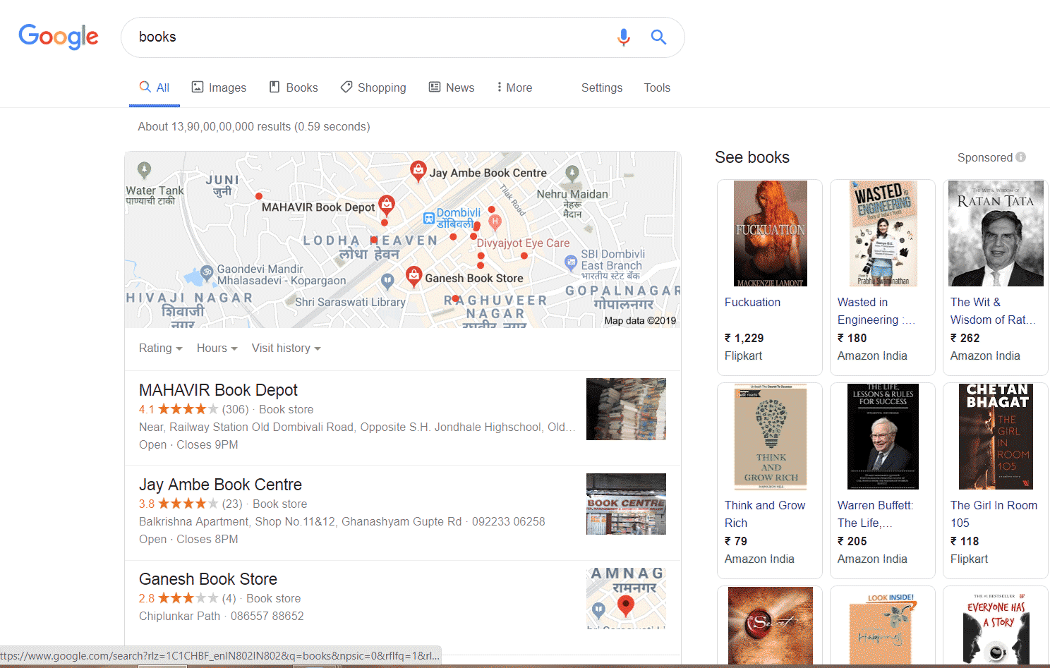Click the 'Flipkart' seller under Fuckuation

pyautogui.click(x=744, y=356)
